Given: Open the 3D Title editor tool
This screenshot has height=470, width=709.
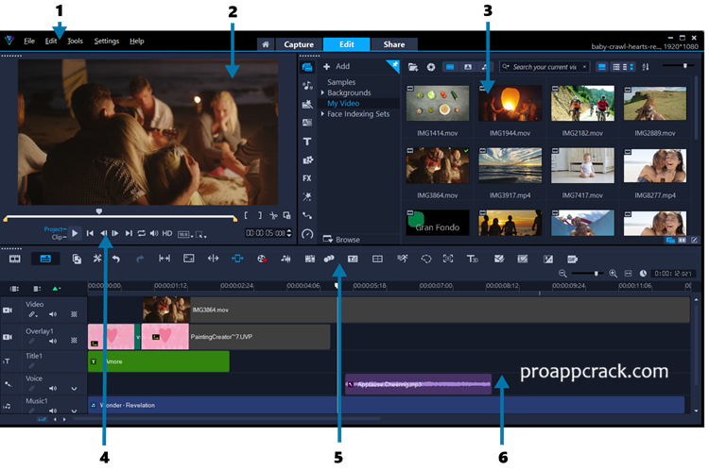Looking at the screenshot, I should [x=472, y=259].
